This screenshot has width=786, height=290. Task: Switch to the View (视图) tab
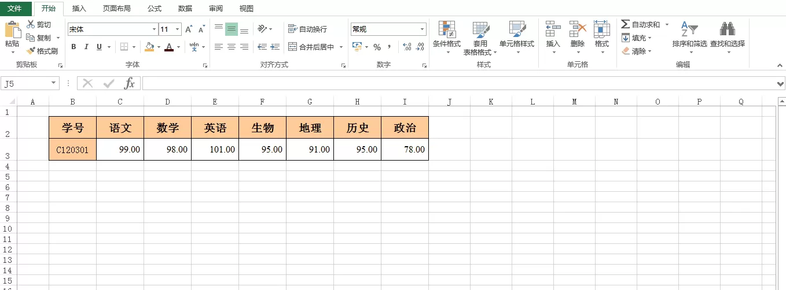click(x=247, y=9)
